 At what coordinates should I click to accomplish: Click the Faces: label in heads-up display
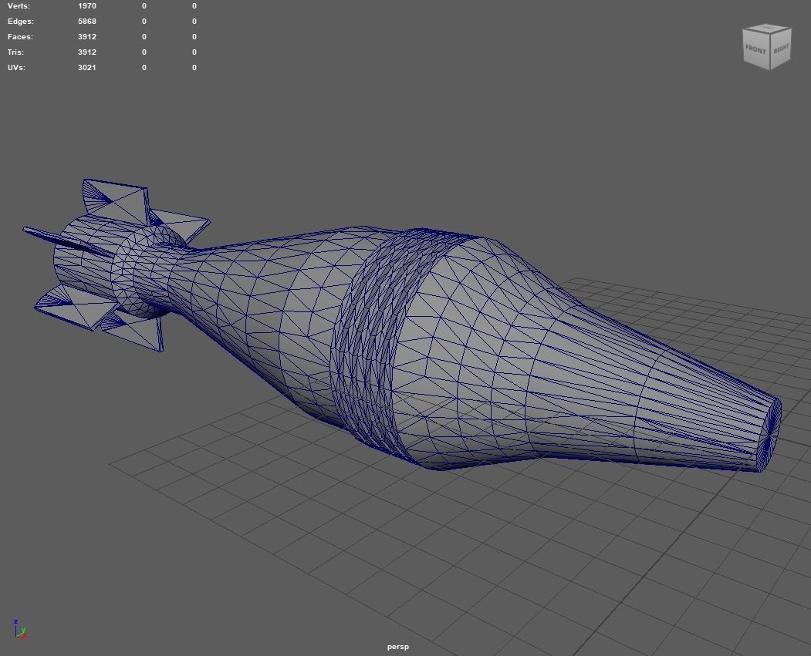(x=20, y=37)
